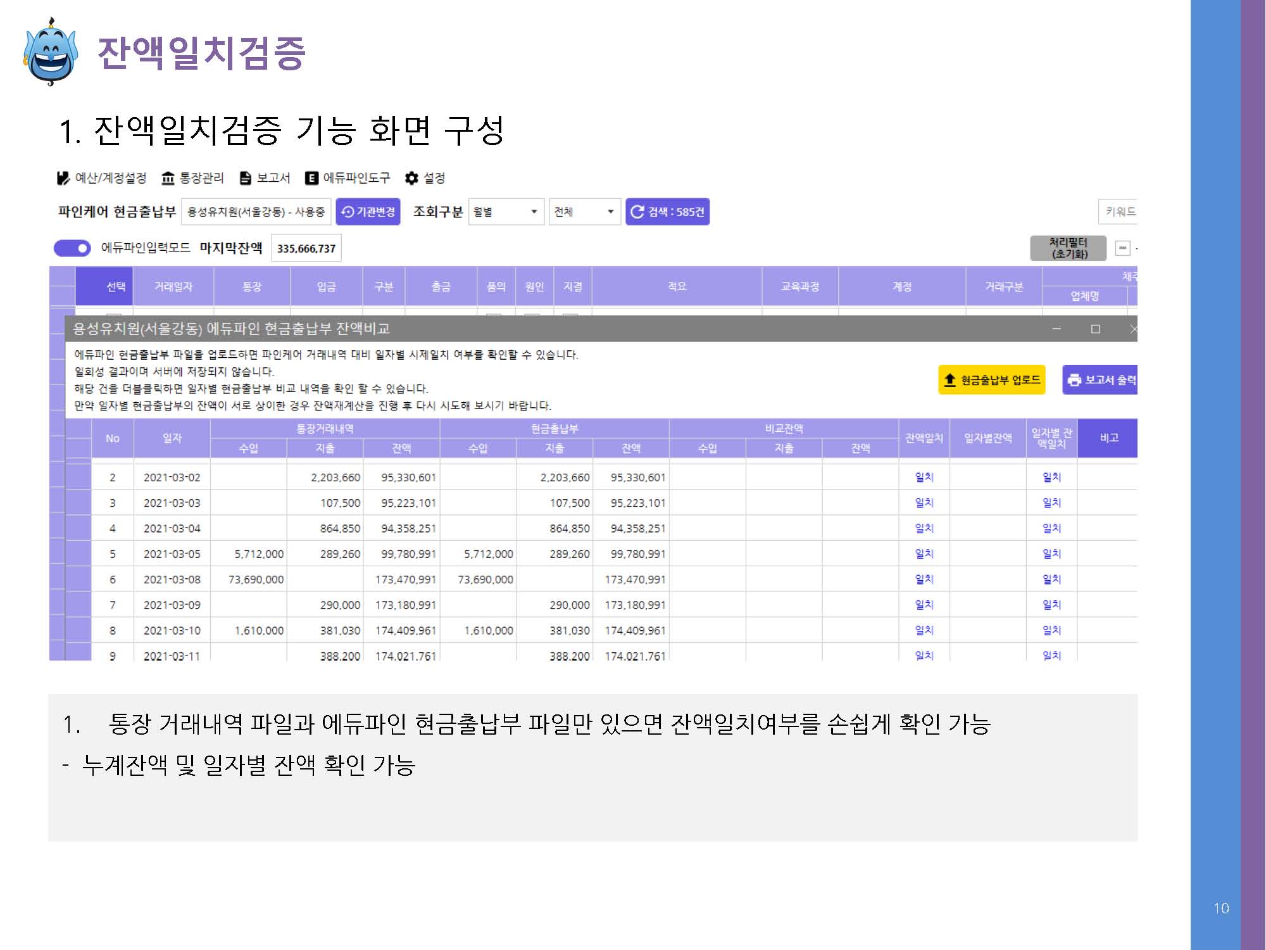
Task: Click 현금출납부 업로드 upload button
Action: (x=991, y=380)
